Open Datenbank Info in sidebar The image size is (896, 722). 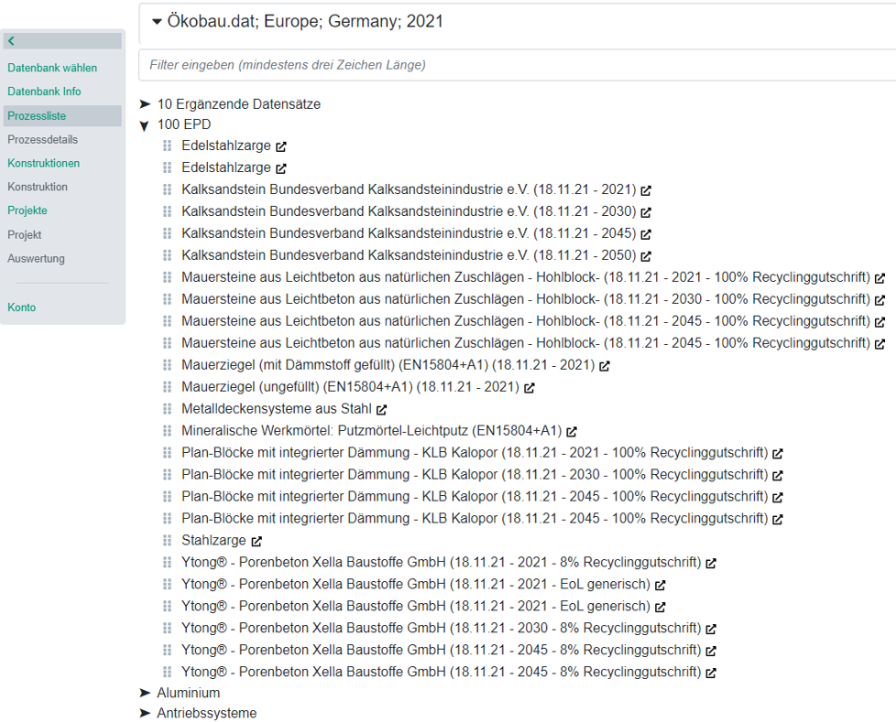(44, 92)
